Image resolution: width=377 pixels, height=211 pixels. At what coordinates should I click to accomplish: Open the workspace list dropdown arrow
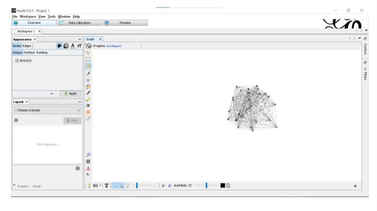tap(366, 31)
